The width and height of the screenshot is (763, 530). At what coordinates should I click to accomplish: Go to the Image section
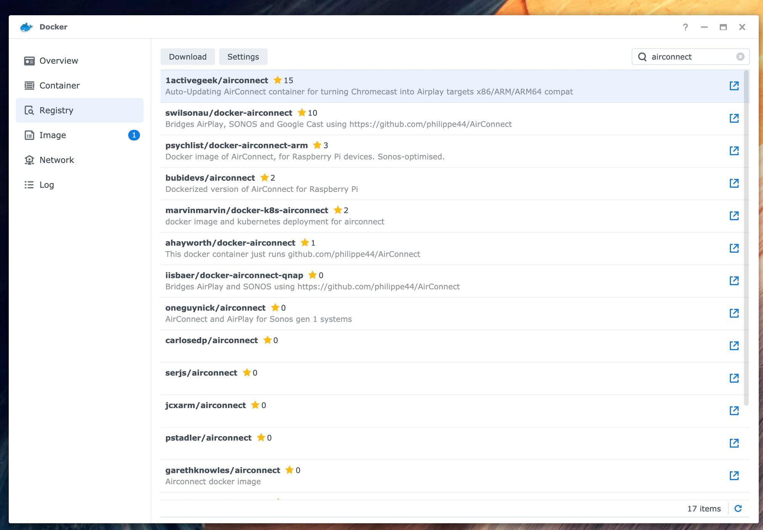pyautogui.click(x=53, y=135)
